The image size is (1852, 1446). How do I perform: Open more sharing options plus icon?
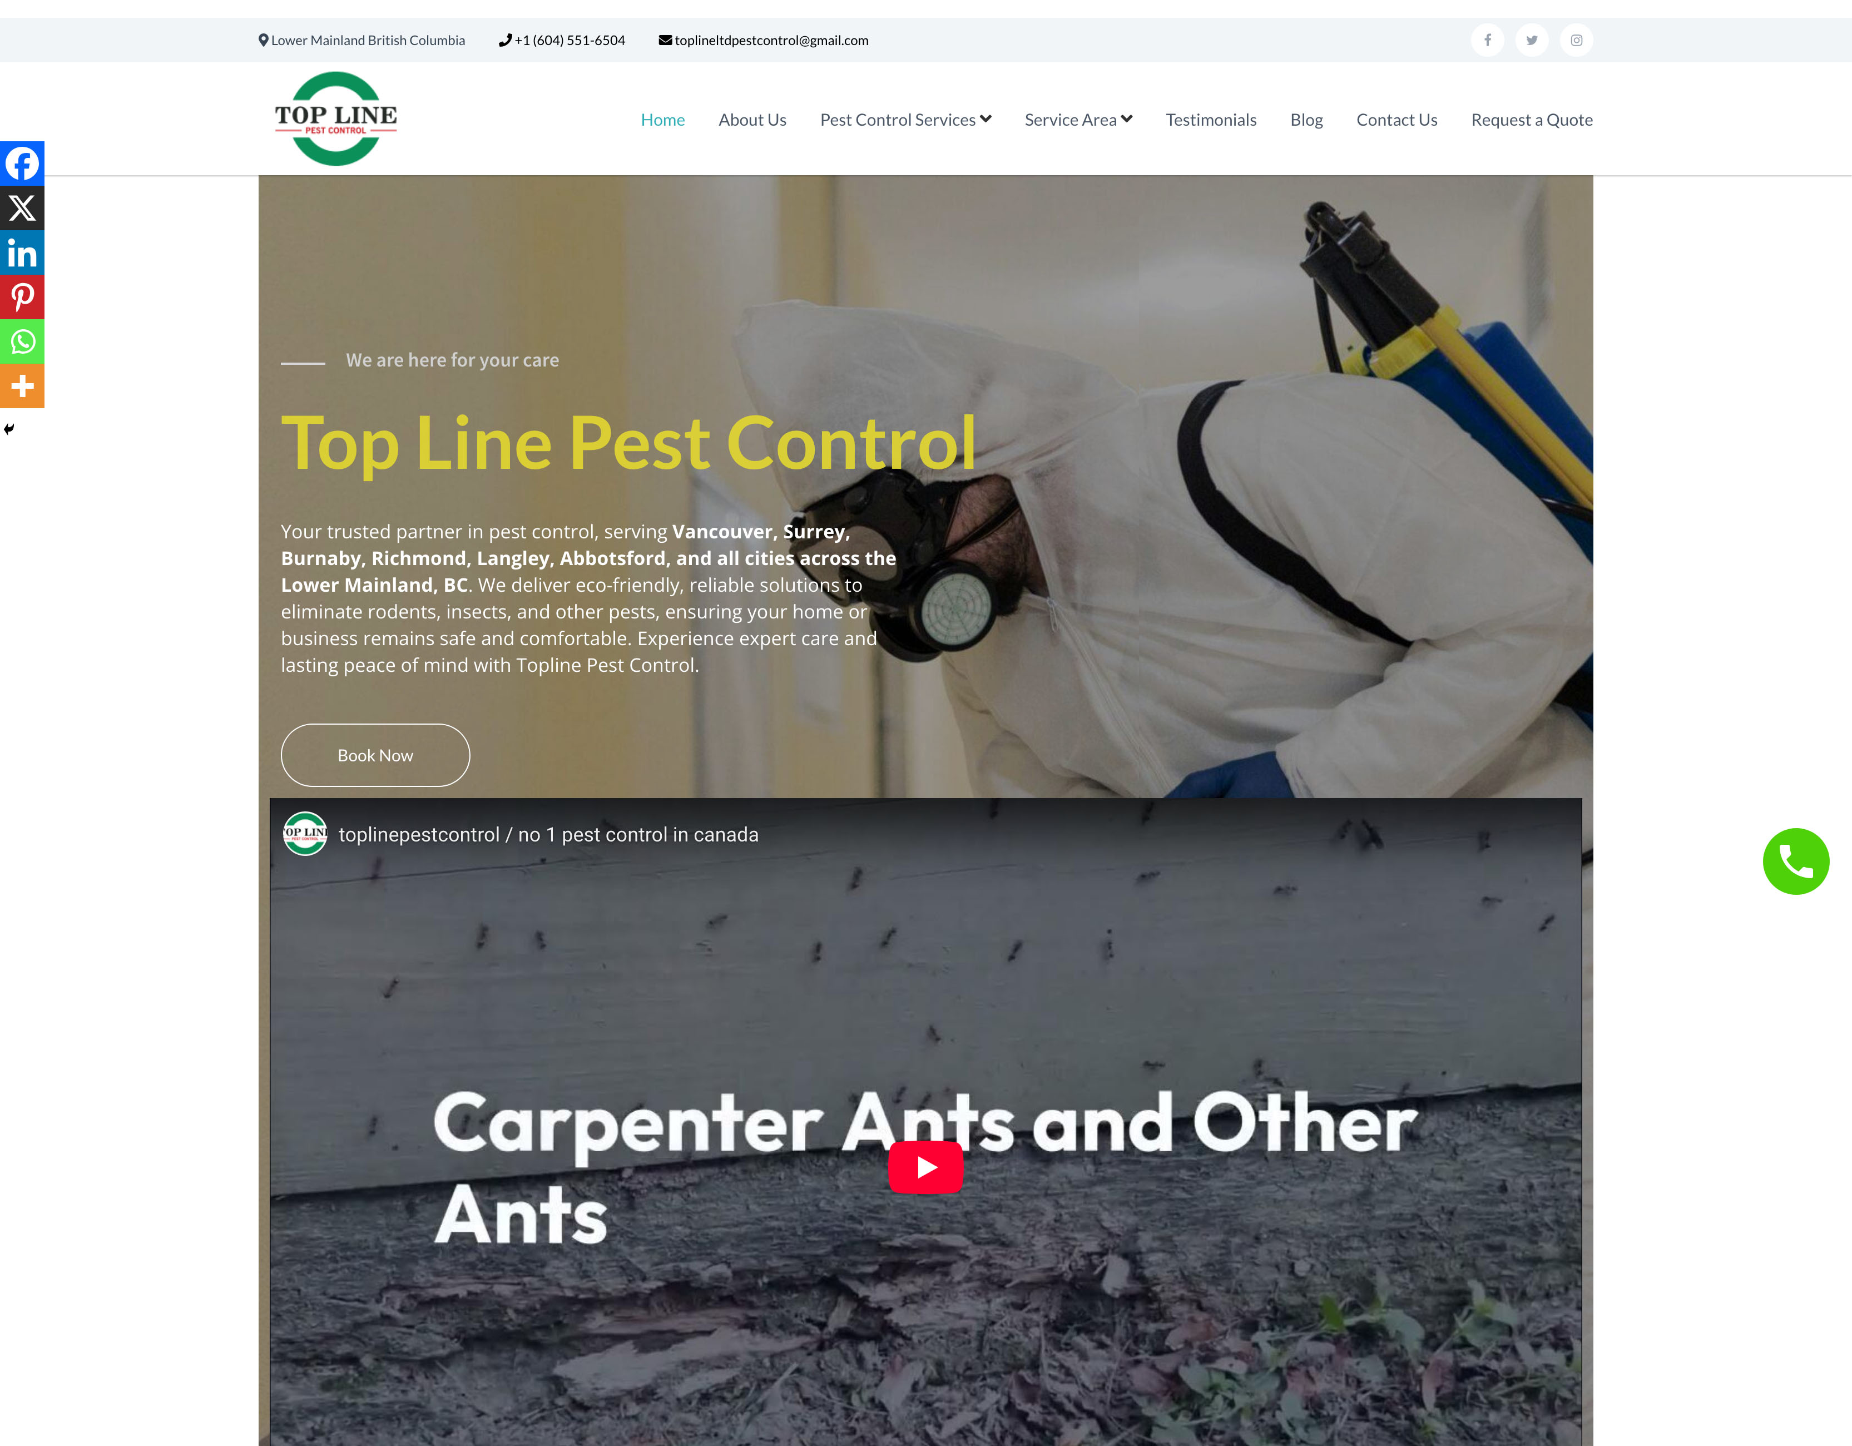point(22,386)
